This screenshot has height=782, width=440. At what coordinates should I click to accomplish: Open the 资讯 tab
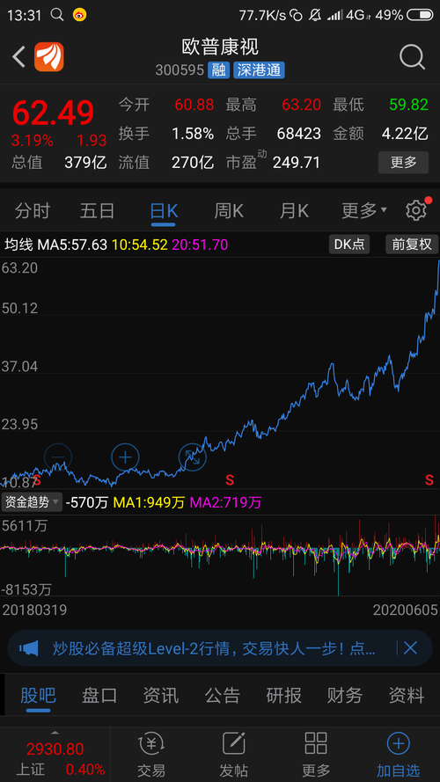(x=161, y=695)
